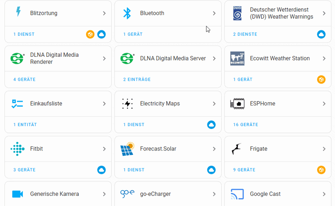Click the cloud badge on Fitbit card

pos(102,170)
